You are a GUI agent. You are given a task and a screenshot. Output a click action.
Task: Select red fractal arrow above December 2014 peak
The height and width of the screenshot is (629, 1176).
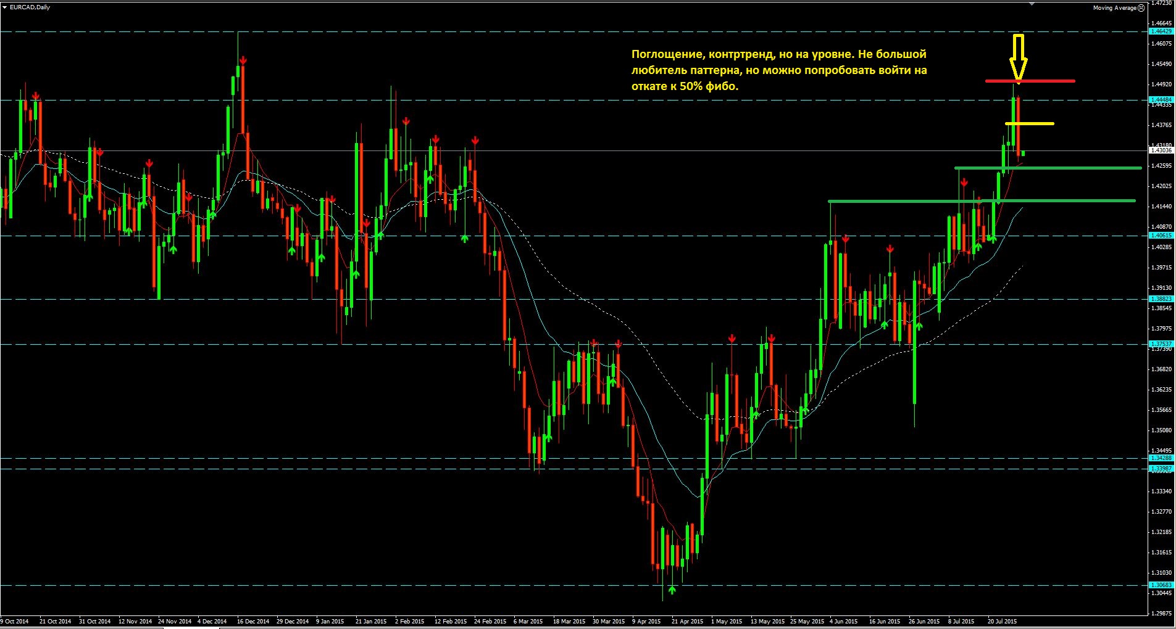point(243,60)
